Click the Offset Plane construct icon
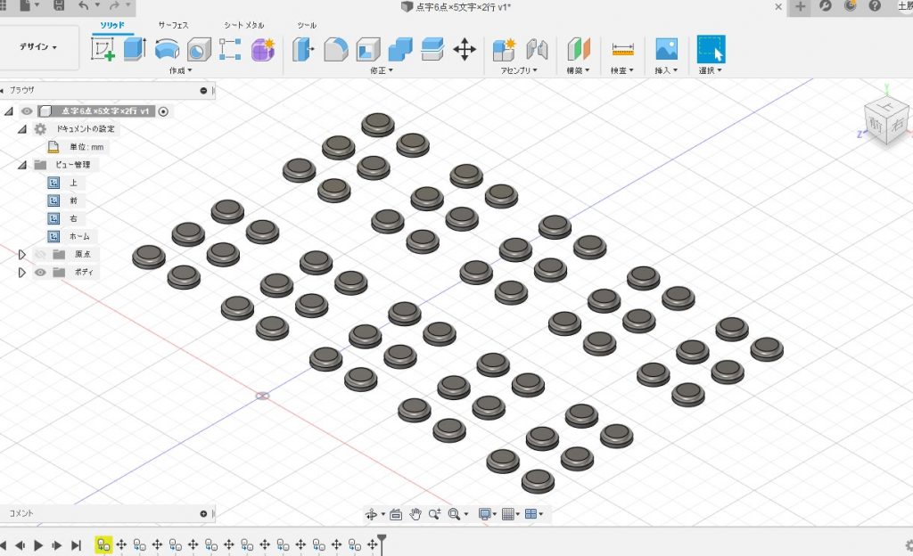The width and height of the screenshot is (913, 556). pos(578,49)
